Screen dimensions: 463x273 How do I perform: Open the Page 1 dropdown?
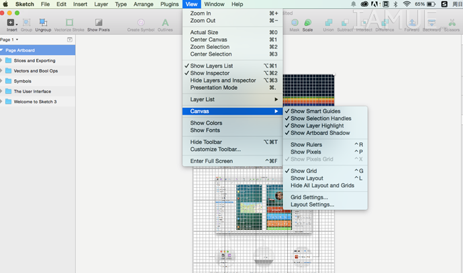9,40
